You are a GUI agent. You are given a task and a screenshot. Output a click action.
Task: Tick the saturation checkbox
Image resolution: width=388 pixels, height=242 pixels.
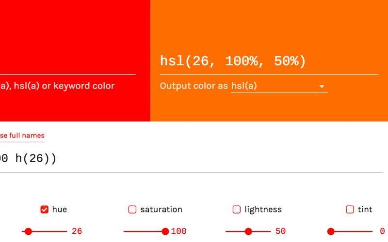click(x=132, y=210)
